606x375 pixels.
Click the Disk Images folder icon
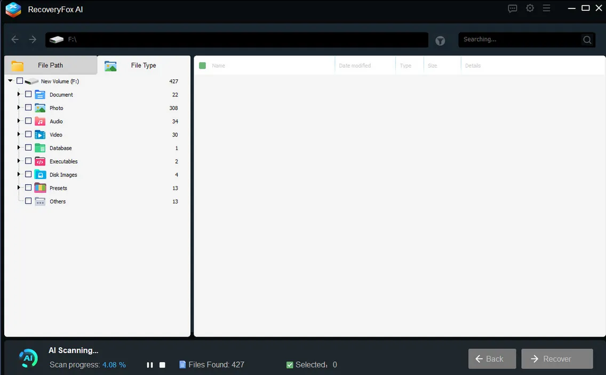coord(40,174)
